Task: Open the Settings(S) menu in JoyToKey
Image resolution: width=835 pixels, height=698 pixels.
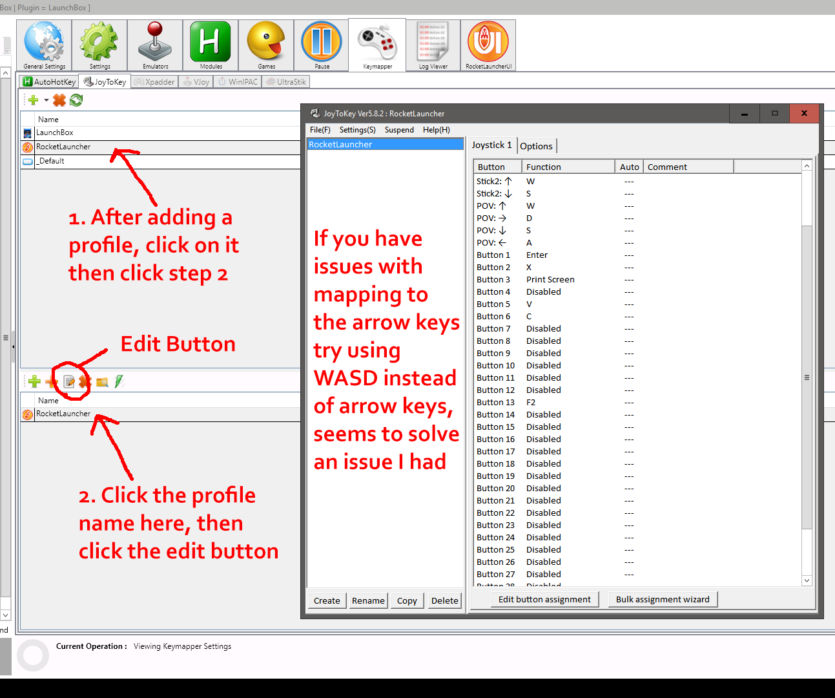Action: [x=357, y=130]
